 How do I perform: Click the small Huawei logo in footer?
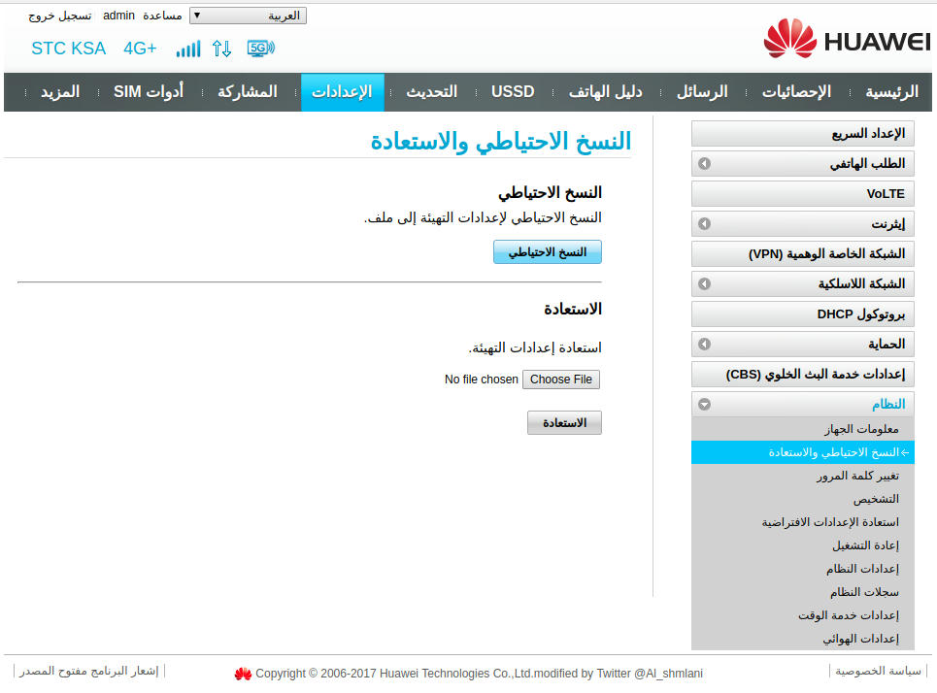coord(243,674)
